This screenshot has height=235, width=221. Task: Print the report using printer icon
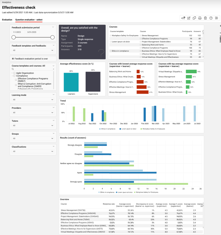coord(200,18)
